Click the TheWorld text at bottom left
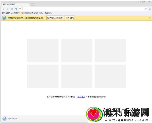Screen dimensions: 152x123 click(x=12, y=119)
